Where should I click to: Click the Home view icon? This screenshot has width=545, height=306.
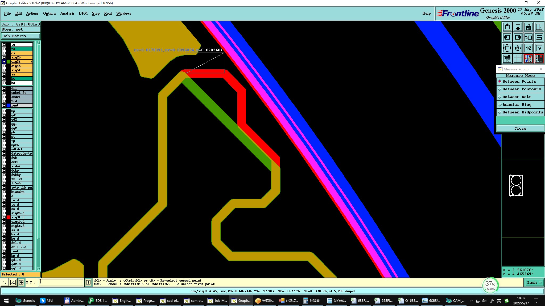[528, 27]
